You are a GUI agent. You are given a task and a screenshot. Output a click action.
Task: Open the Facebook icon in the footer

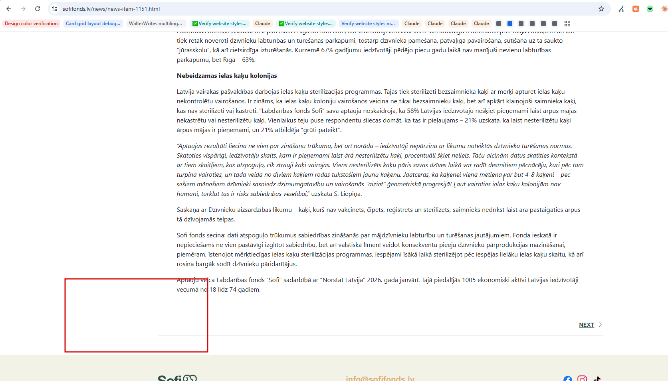pos(568,378)
